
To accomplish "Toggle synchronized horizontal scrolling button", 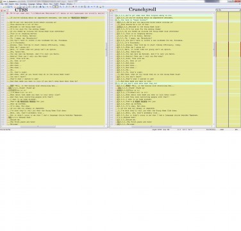I will (x=57, y=6).
